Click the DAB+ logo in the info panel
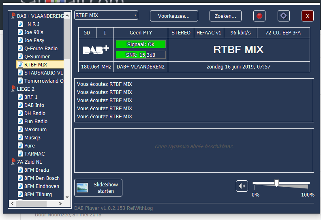321x220 pixels. (x=96, y=50)
